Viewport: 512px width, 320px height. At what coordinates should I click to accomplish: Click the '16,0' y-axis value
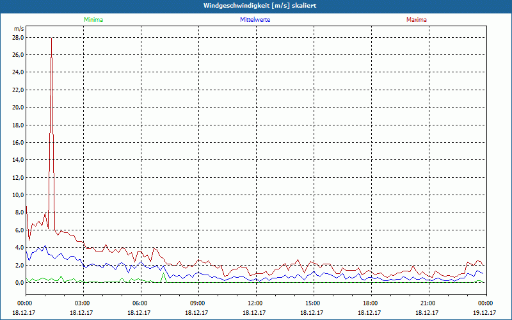tap(19, 142)
